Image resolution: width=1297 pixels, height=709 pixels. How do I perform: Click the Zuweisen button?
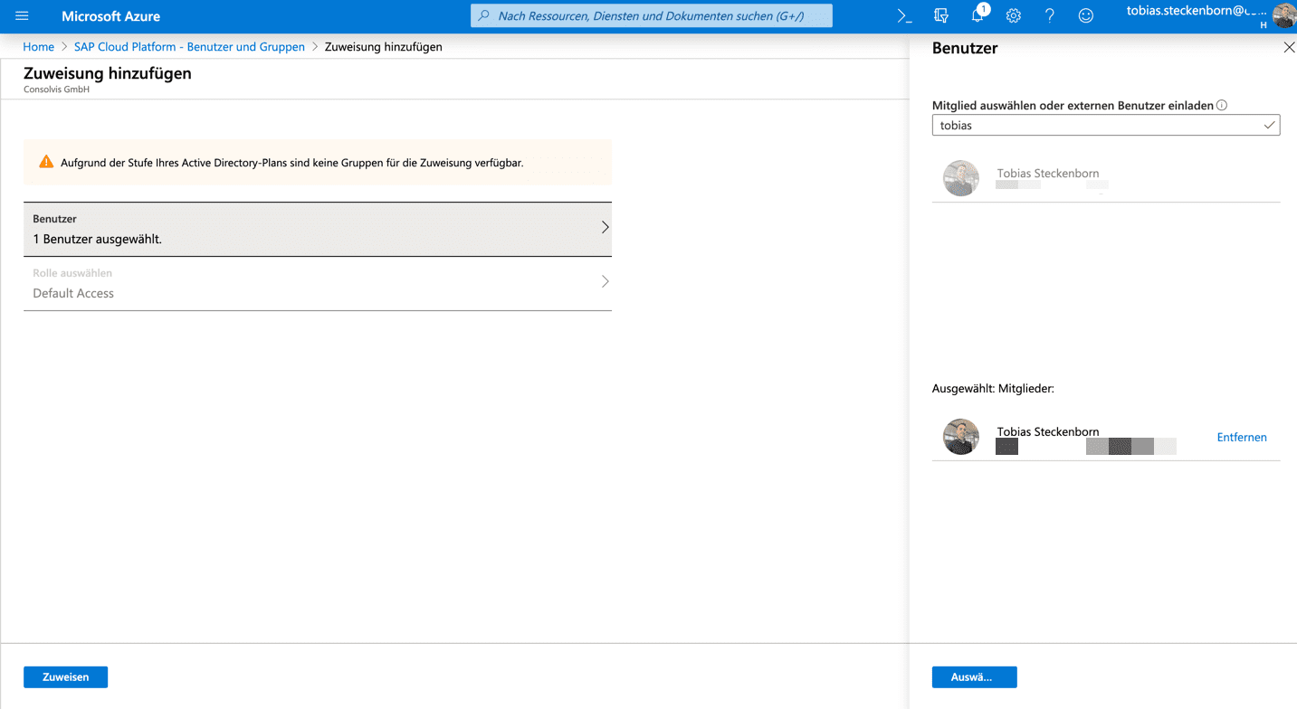(x=65, y=676)
